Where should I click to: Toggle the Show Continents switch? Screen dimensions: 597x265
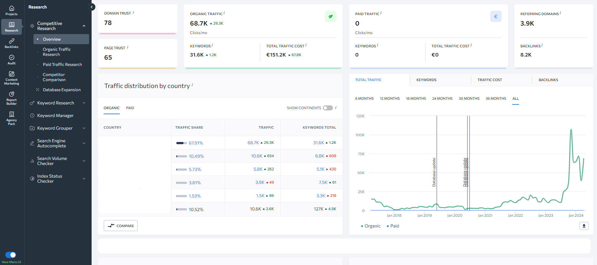tap(328, 108)
